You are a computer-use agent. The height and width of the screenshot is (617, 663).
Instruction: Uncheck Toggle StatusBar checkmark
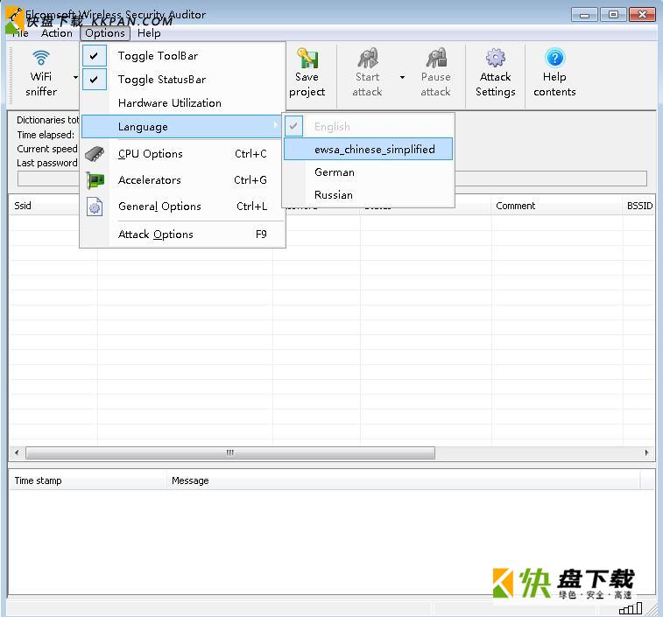click(95, 80)
